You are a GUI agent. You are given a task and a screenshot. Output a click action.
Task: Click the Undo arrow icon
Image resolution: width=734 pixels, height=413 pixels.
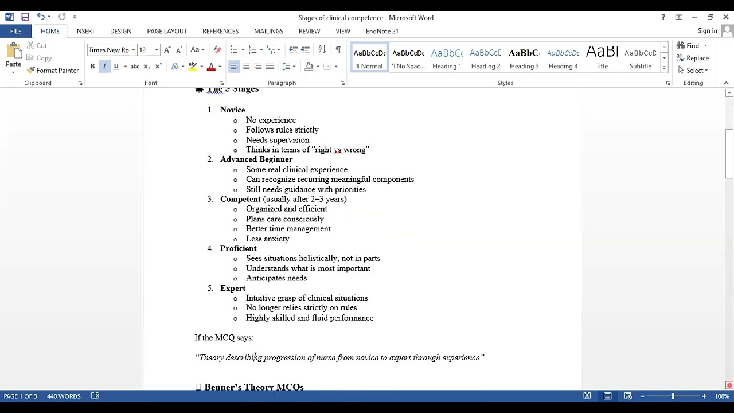tap(41, 17)
